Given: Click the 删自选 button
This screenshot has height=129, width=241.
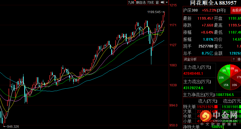Looking at the screenshot, I should coord(141,2).
